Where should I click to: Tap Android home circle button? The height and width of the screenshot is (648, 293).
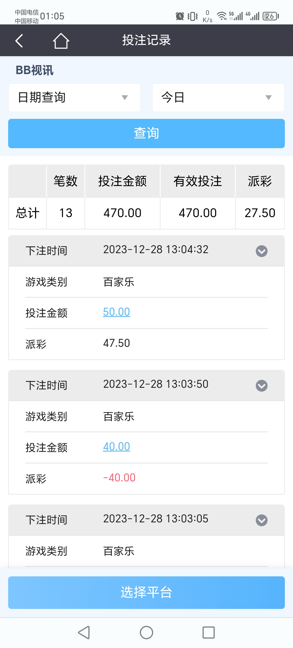(146, 633)
